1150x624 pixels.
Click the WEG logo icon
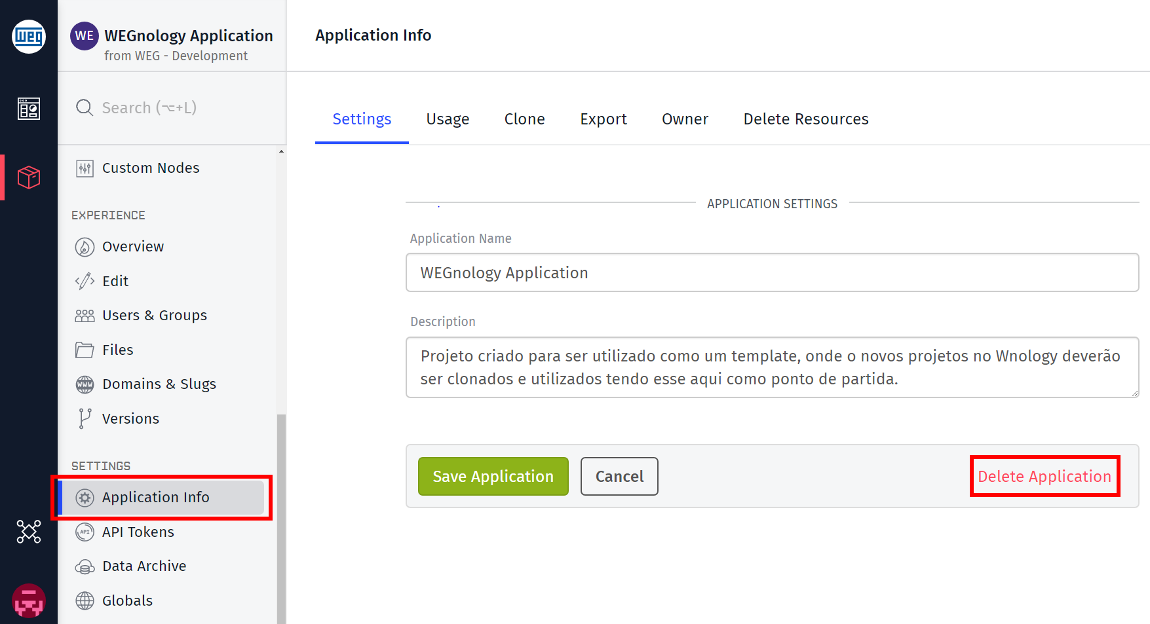pyautogui.click(x=29, y=37)
